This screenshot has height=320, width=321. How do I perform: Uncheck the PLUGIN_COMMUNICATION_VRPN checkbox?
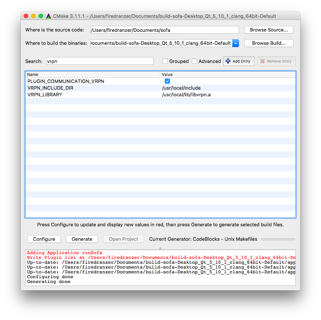tap(167, 81)
